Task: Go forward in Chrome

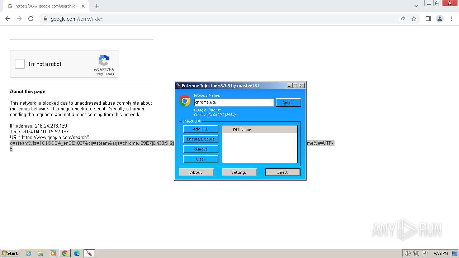Action: pyautogui.click(x=19, y=19)
